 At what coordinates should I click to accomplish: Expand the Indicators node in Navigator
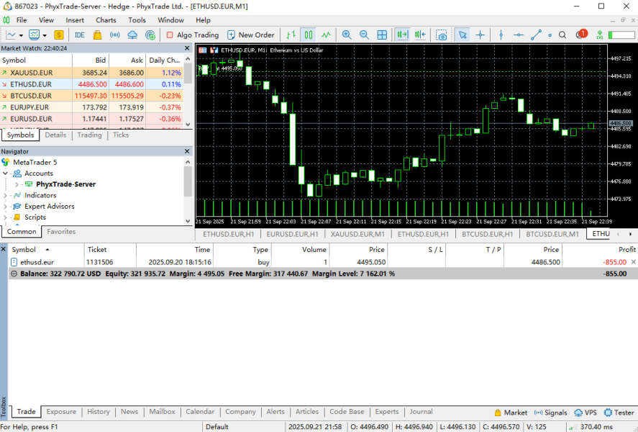6,196
